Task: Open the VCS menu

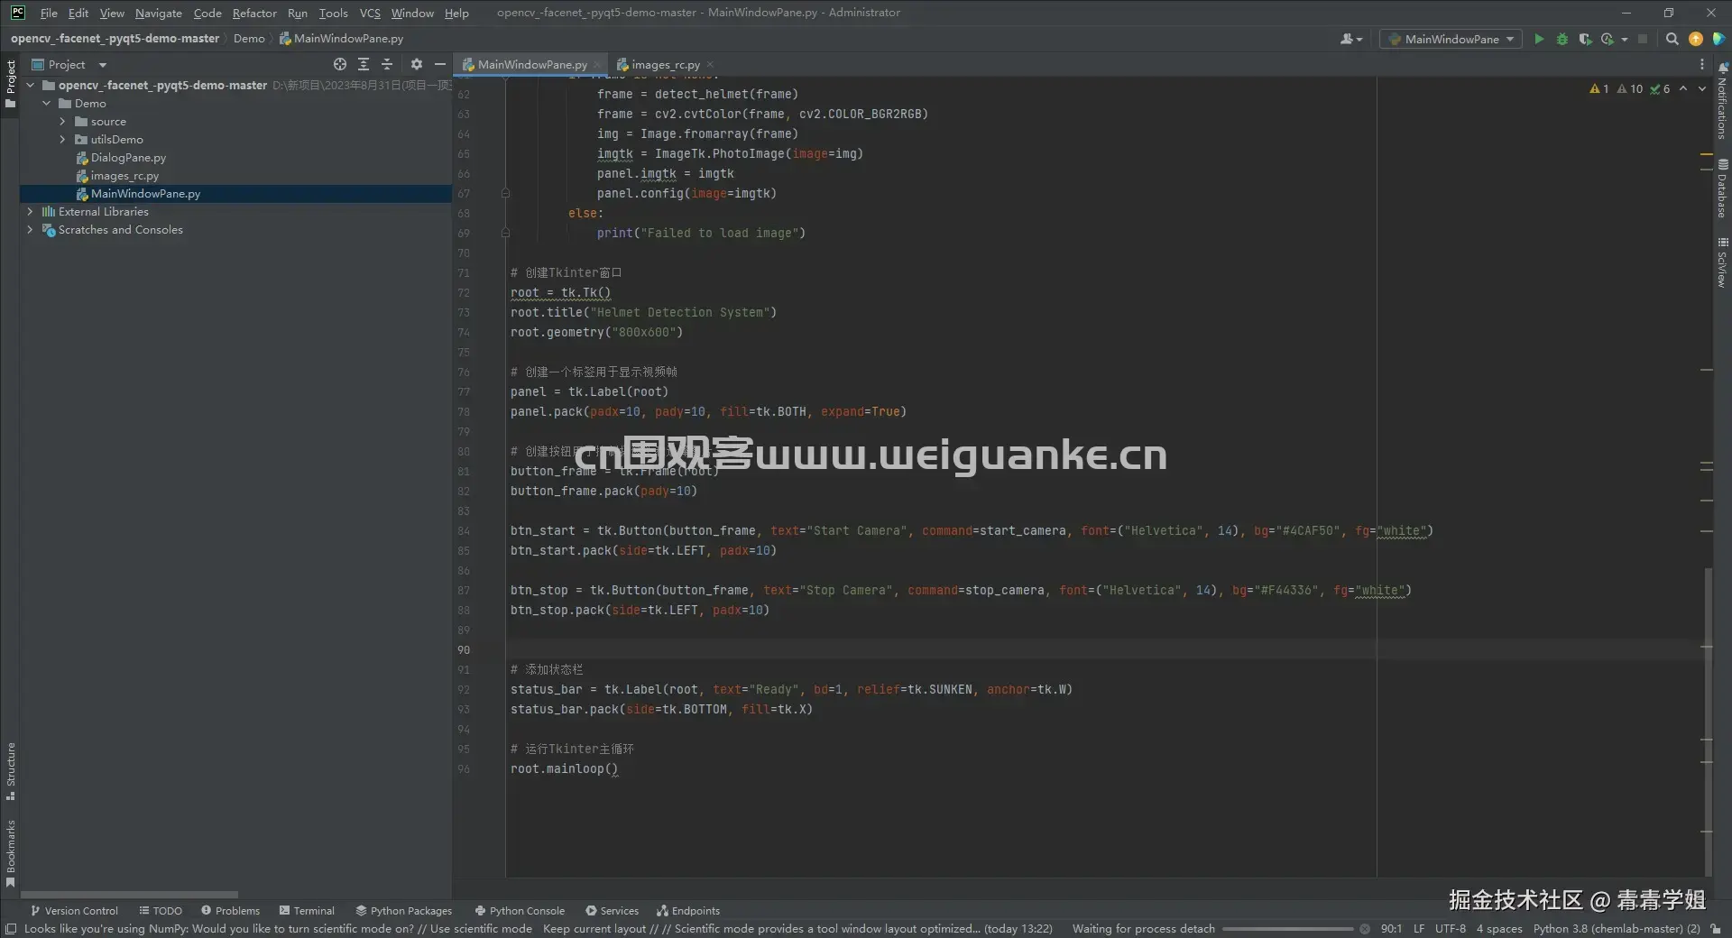Action: (x=370, y=13)
